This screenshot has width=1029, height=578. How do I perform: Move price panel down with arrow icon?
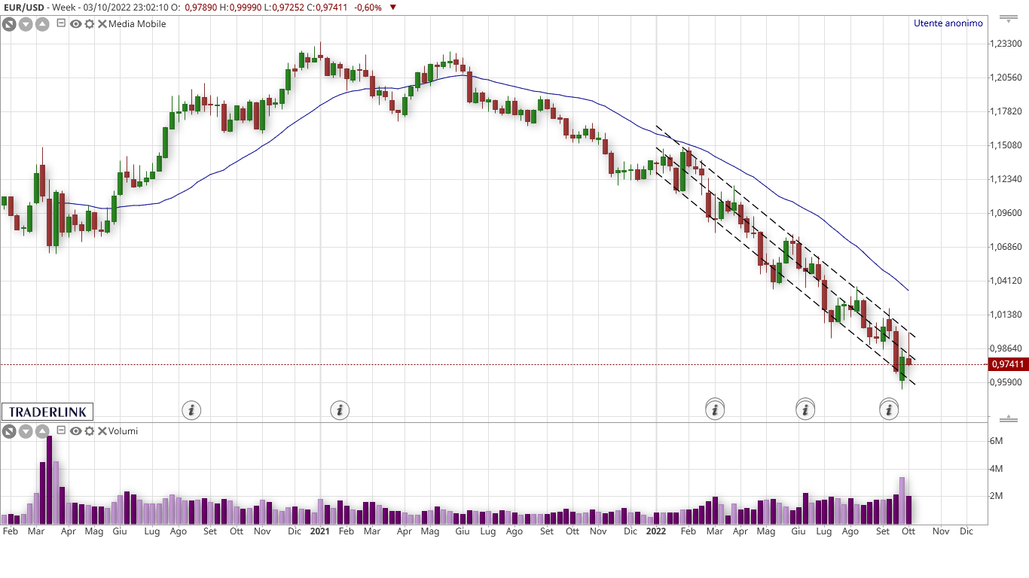pos(26,24)
